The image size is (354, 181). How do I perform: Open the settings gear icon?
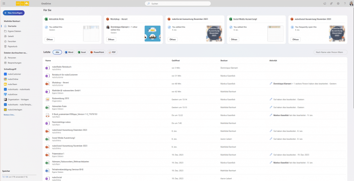(338, 3)
